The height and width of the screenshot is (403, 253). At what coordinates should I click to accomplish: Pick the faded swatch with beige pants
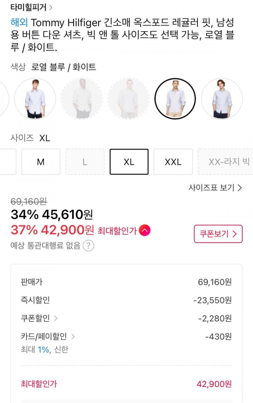(x=128, y=99)
